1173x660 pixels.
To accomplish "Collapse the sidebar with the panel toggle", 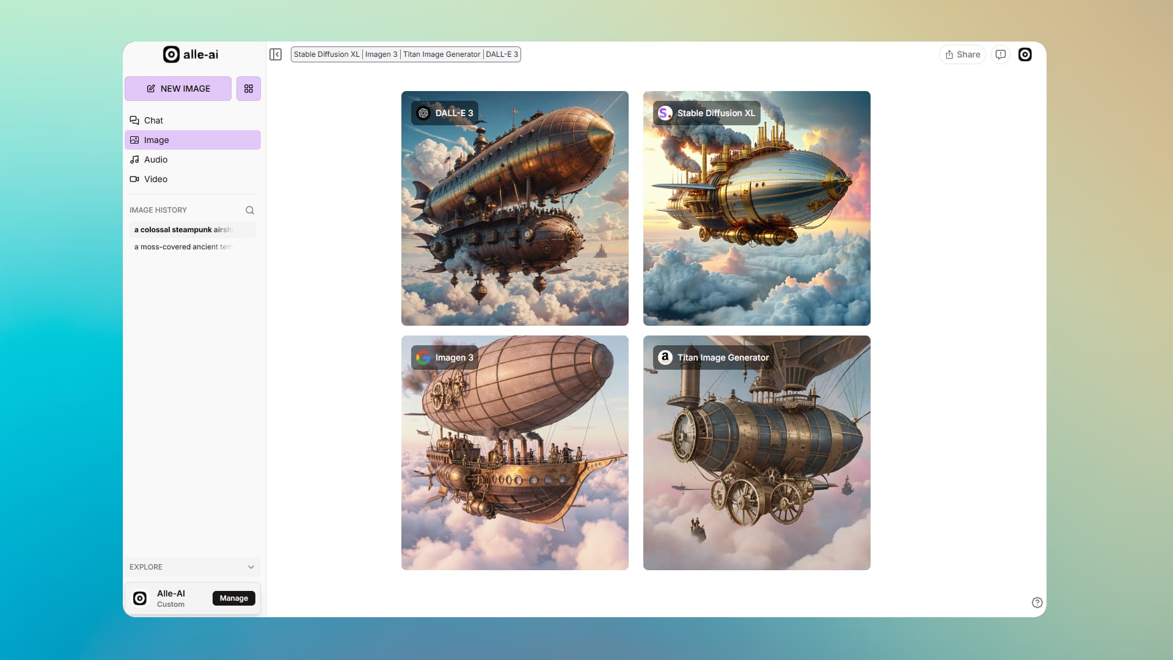I will pos(276,54).
